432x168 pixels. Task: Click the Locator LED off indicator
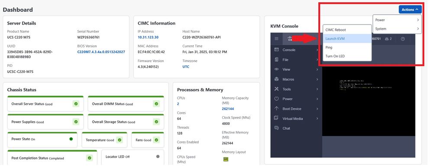coord(158,156)
